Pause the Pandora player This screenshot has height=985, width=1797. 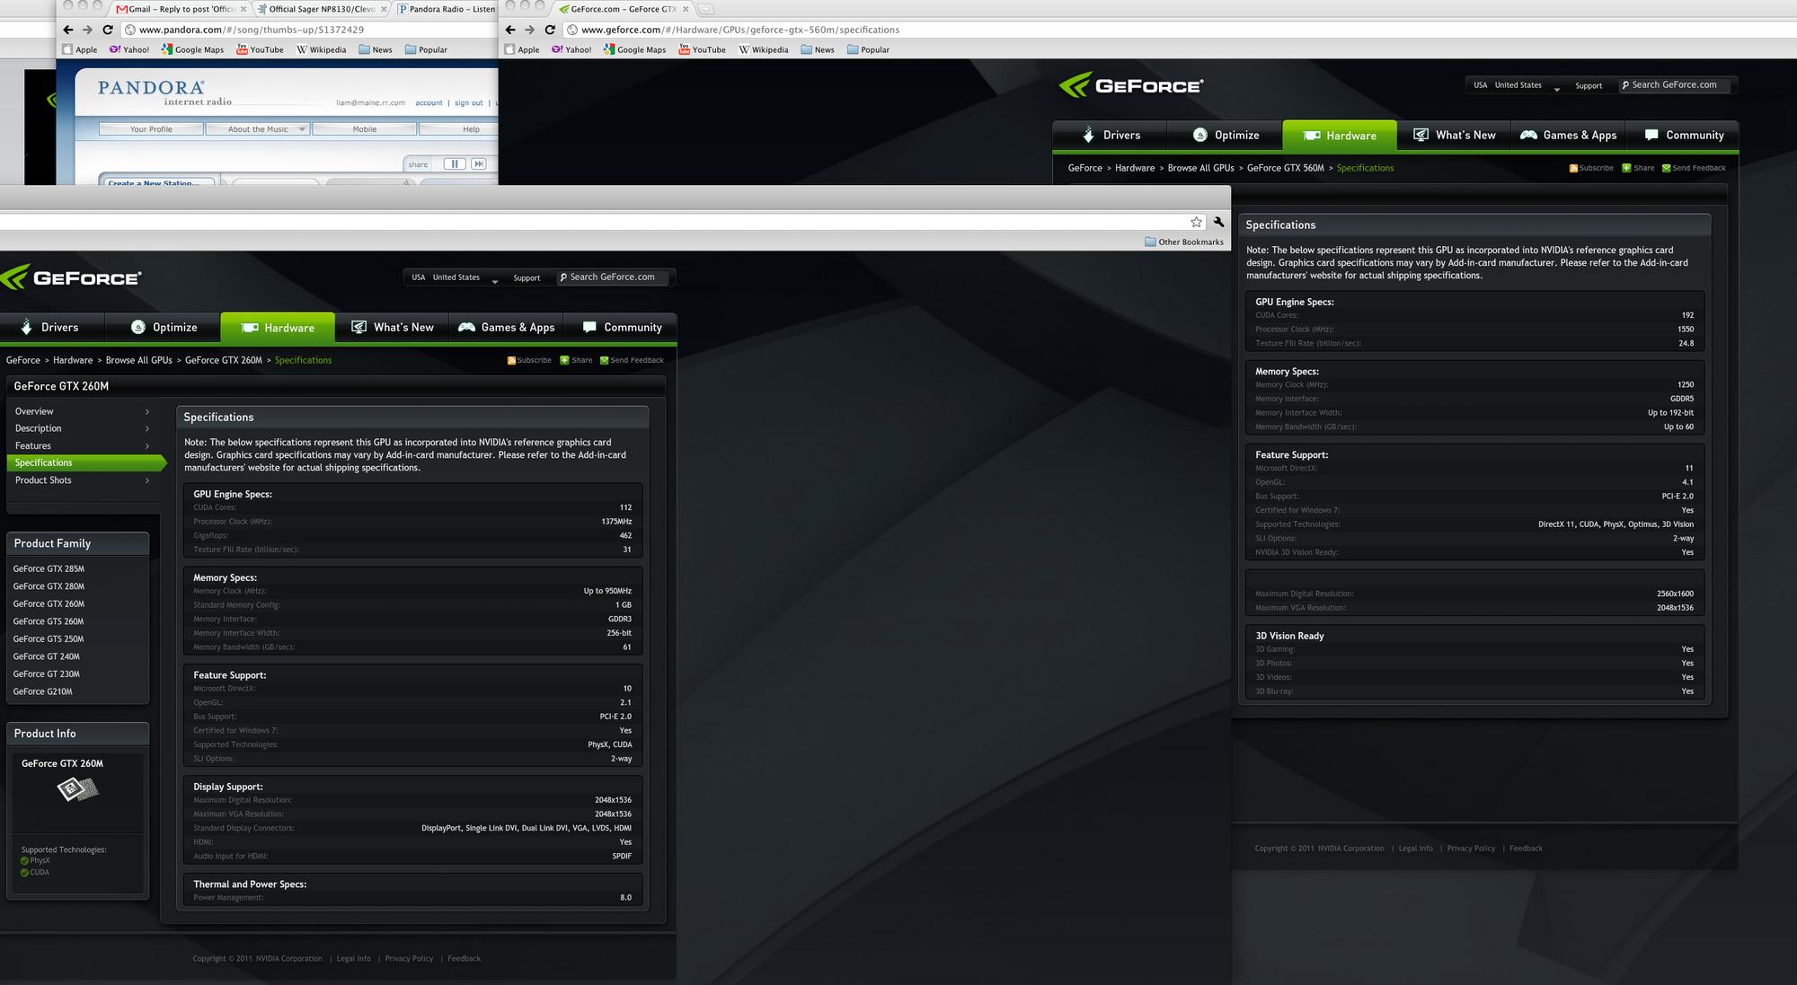tap(455, 164)
